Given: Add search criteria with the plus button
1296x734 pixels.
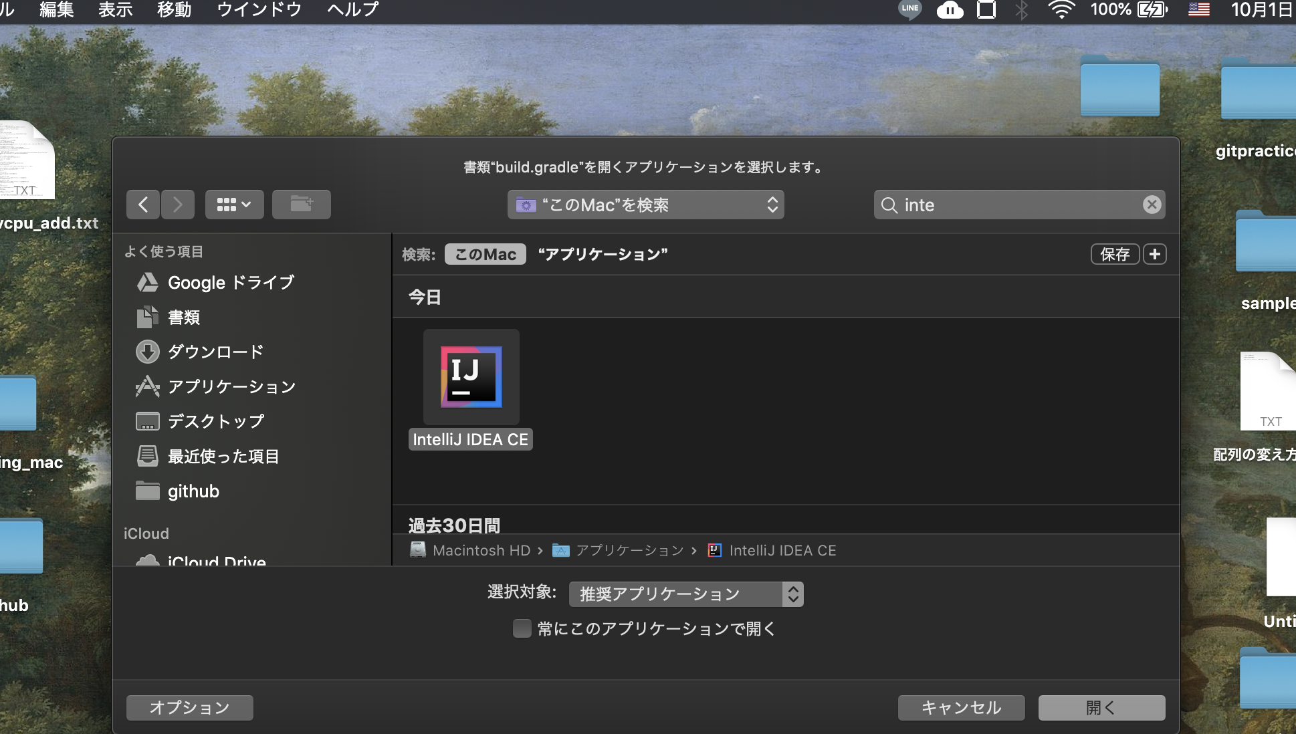Looking at the screenshot, I should (1155, 254).
